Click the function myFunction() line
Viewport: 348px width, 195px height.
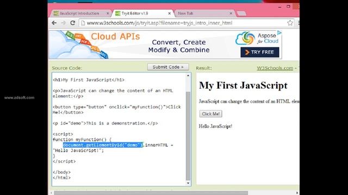82,140
